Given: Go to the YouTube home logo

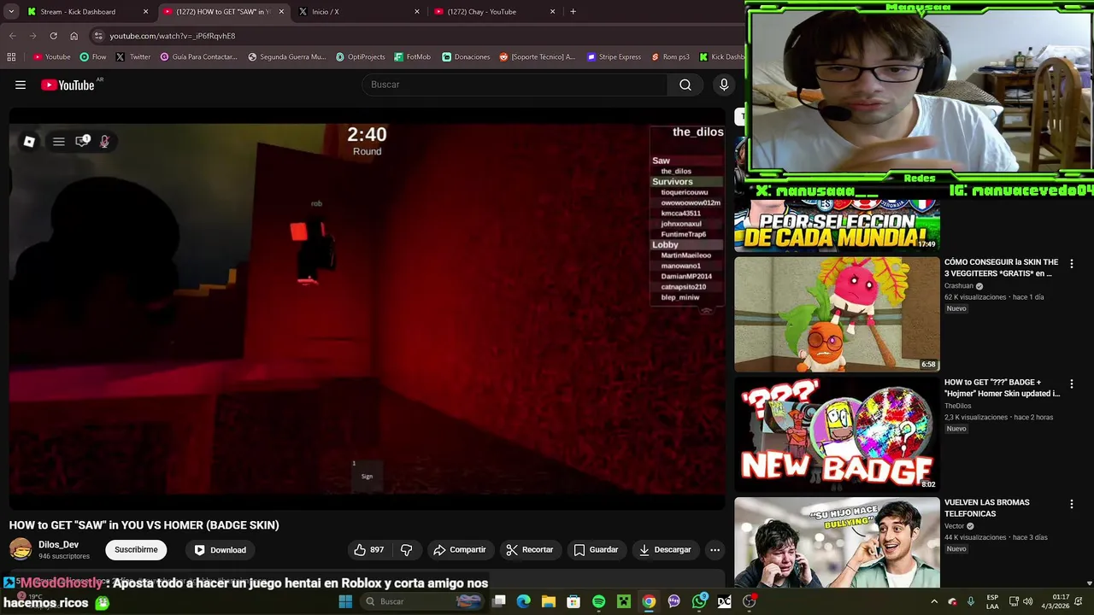Looking at the screenshot, I should tap(67, 85).
